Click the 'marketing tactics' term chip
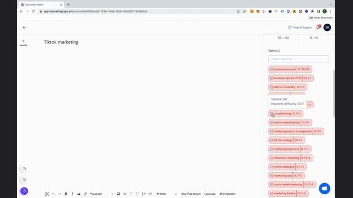353x198 pixels. click(288, 194)
